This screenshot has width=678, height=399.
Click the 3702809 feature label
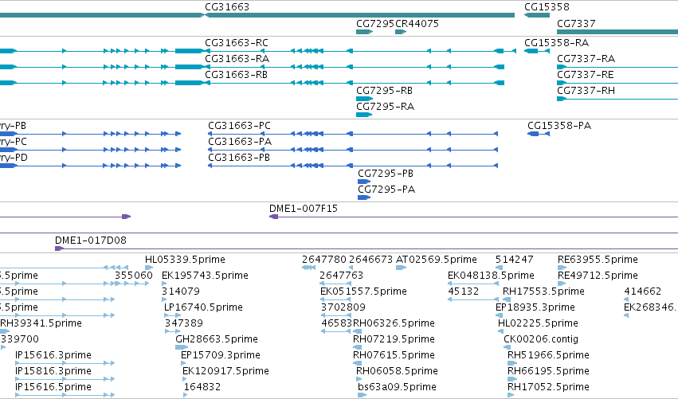click(343, 307)
